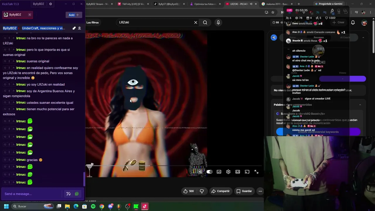This screenshot has height=211, width=375.
Task: Mute the LRZOKI YouTube tab audio icon
Action: (x=251, y=4)
